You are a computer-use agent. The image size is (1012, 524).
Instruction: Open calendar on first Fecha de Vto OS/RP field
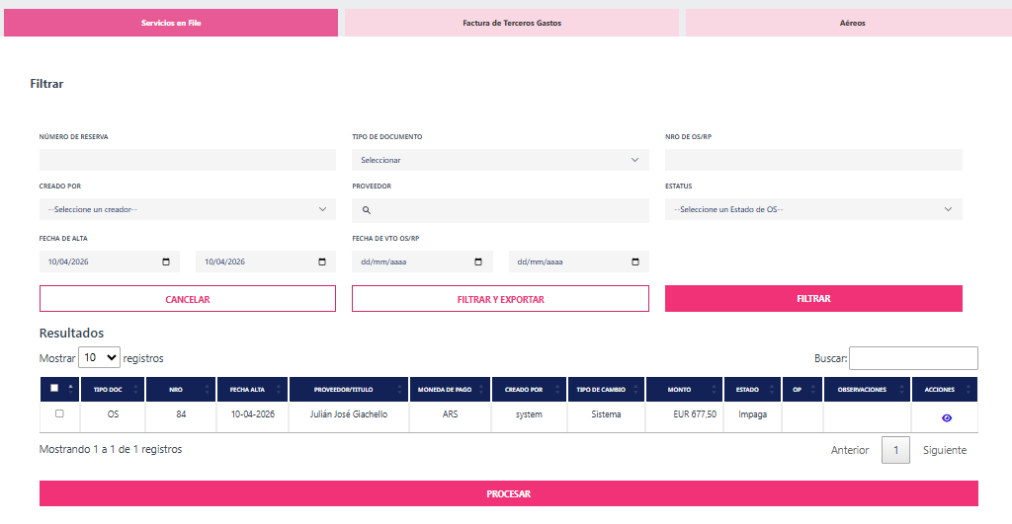478,262
